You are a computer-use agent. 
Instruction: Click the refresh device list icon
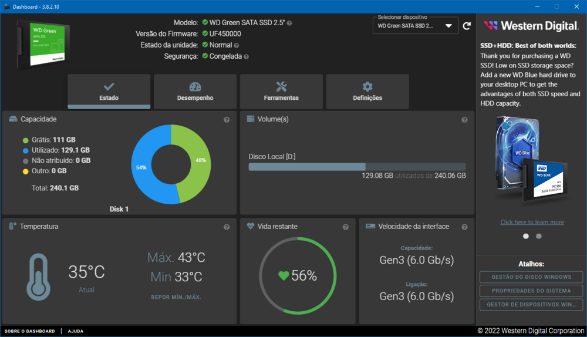(467, 26)
